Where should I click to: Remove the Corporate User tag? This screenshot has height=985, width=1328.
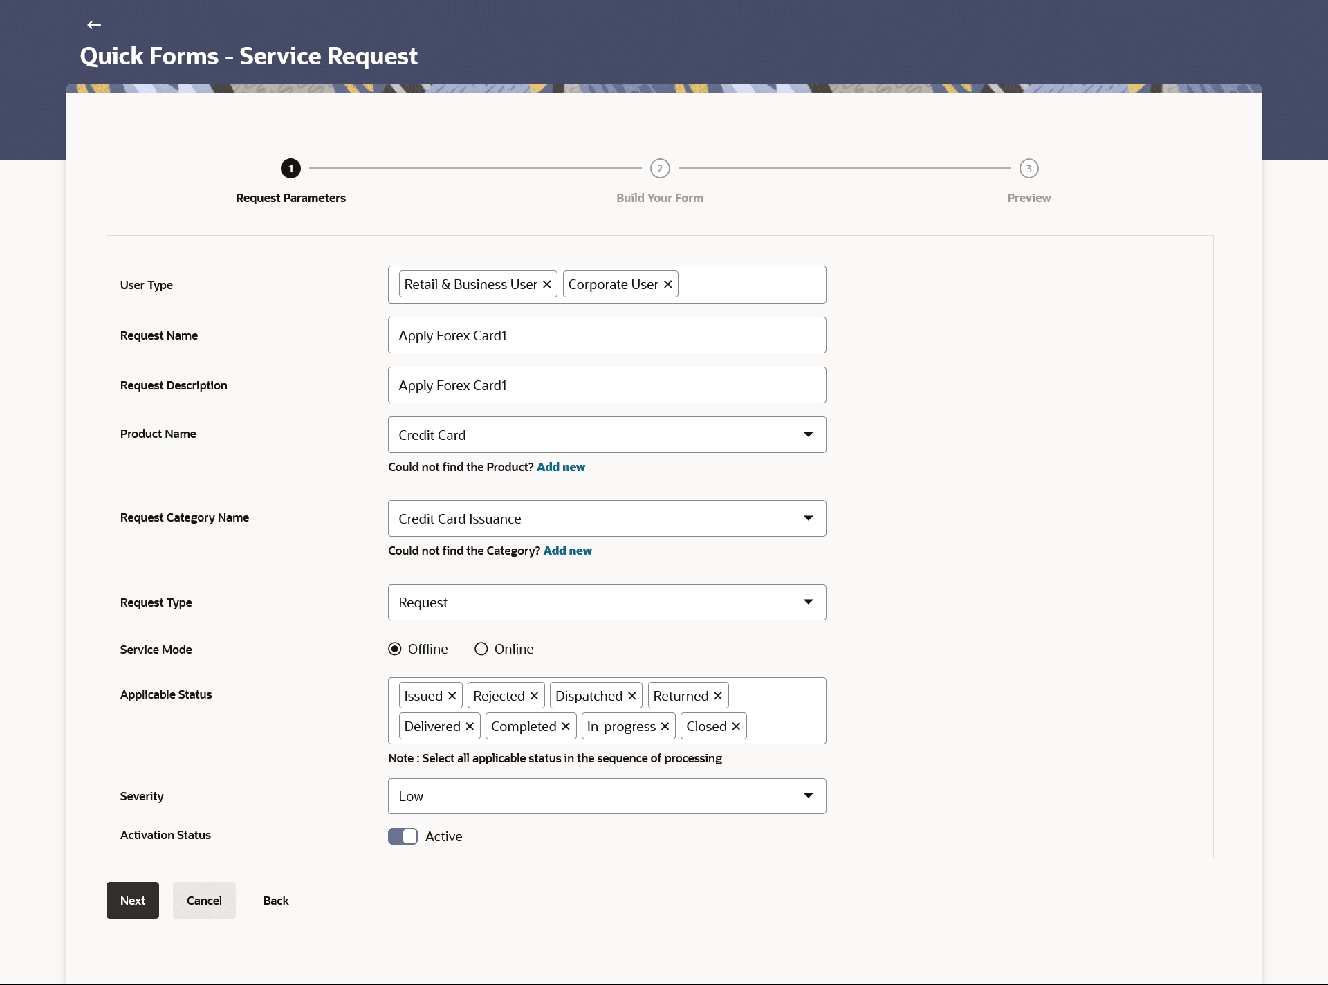tap(667, 284)
